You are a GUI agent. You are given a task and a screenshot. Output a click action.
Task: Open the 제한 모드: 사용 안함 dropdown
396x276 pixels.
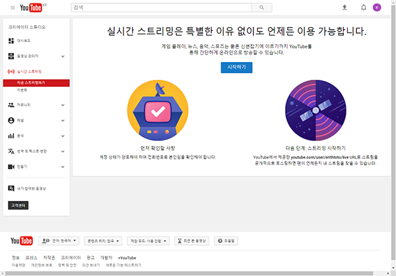[x=148, y=241]
